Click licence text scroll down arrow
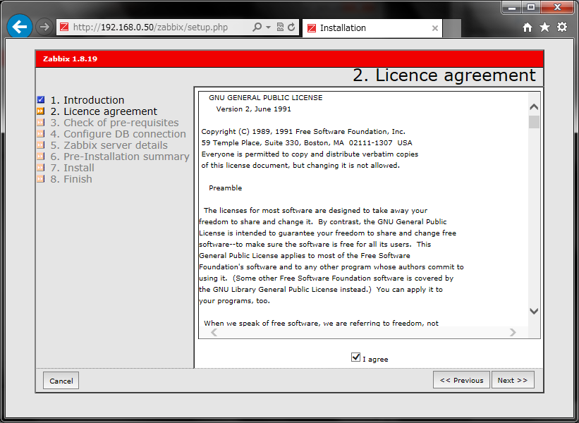The width and height of the screenshot is (579, 423). coord(534,311)
